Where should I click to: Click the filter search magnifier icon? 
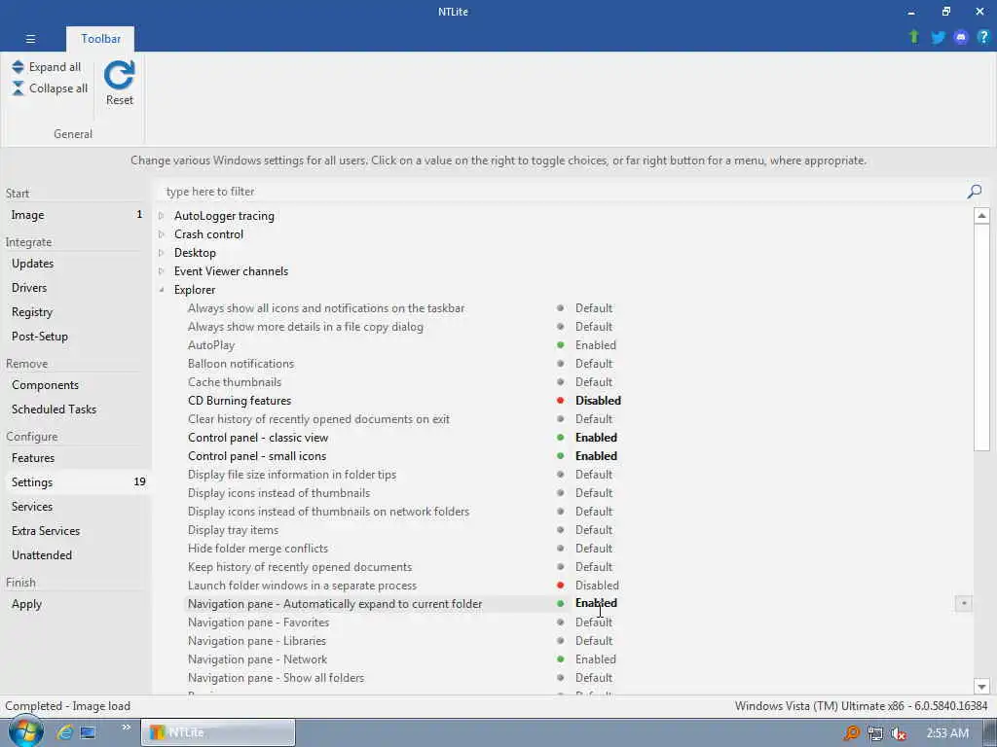point(974,192)
